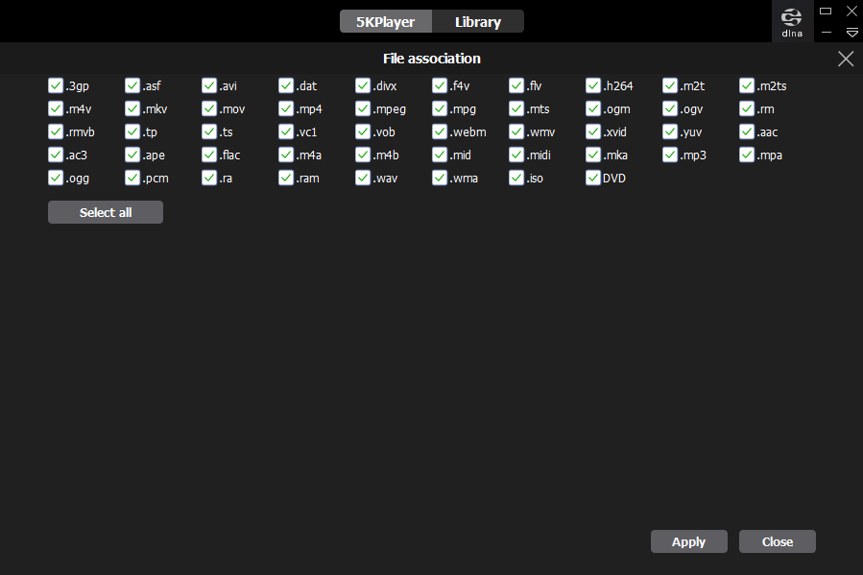The height and width of the screenshot is (575, 863).
Task: Toggle the .rm checkbox
Action: [746, 108]
